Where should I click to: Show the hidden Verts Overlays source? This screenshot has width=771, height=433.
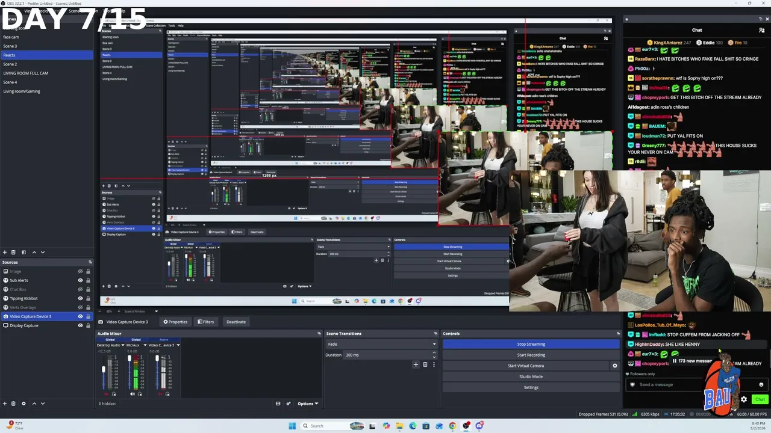(x=80, y=307)
